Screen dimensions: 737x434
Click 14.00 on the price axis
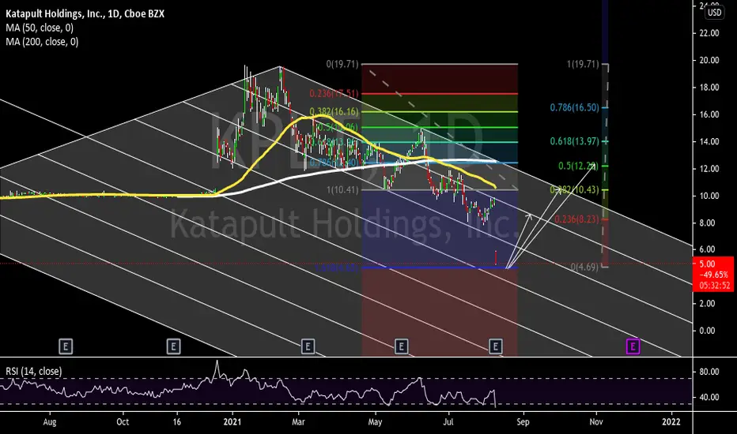point(709,141)
